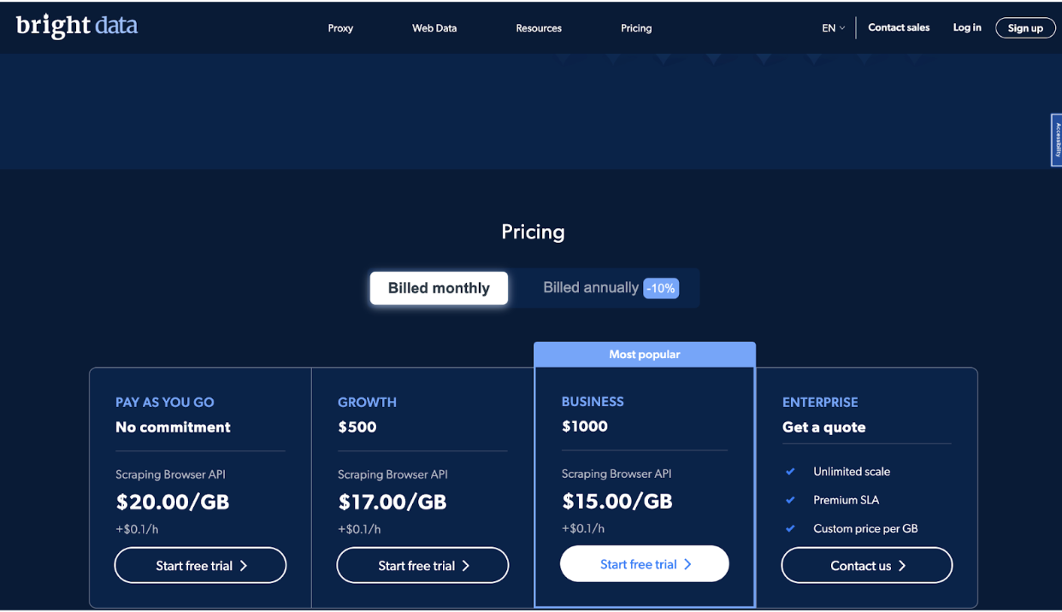This screenshot has height=612, width=1062.
Task: Click the Pricing section title
Action: 533,232
